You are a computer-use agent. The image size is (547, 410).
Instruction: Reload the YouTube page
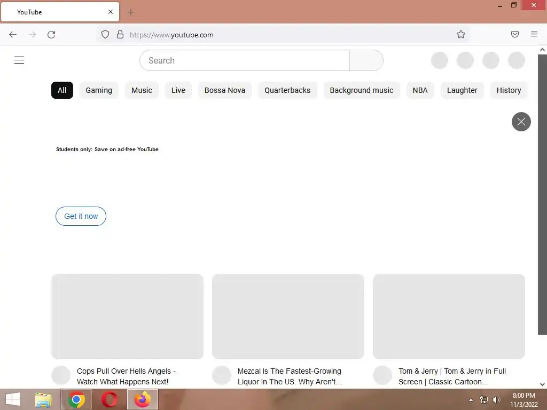[x=51, y=35]
